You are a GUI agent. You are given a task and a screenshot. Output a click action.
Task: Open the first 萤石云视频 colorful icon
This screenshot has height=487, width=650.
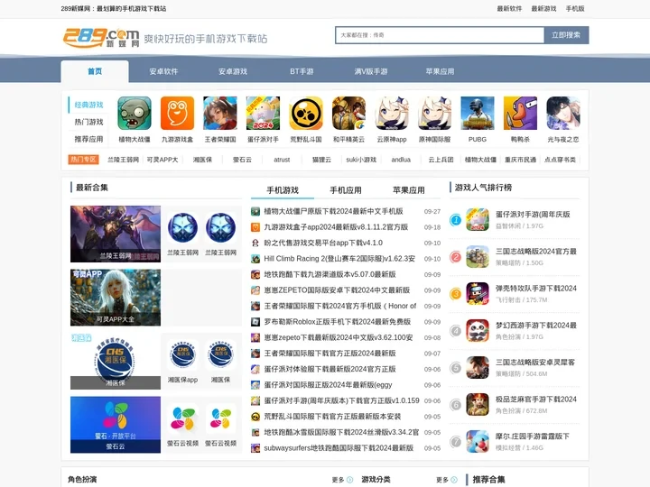tap(182, 418)
